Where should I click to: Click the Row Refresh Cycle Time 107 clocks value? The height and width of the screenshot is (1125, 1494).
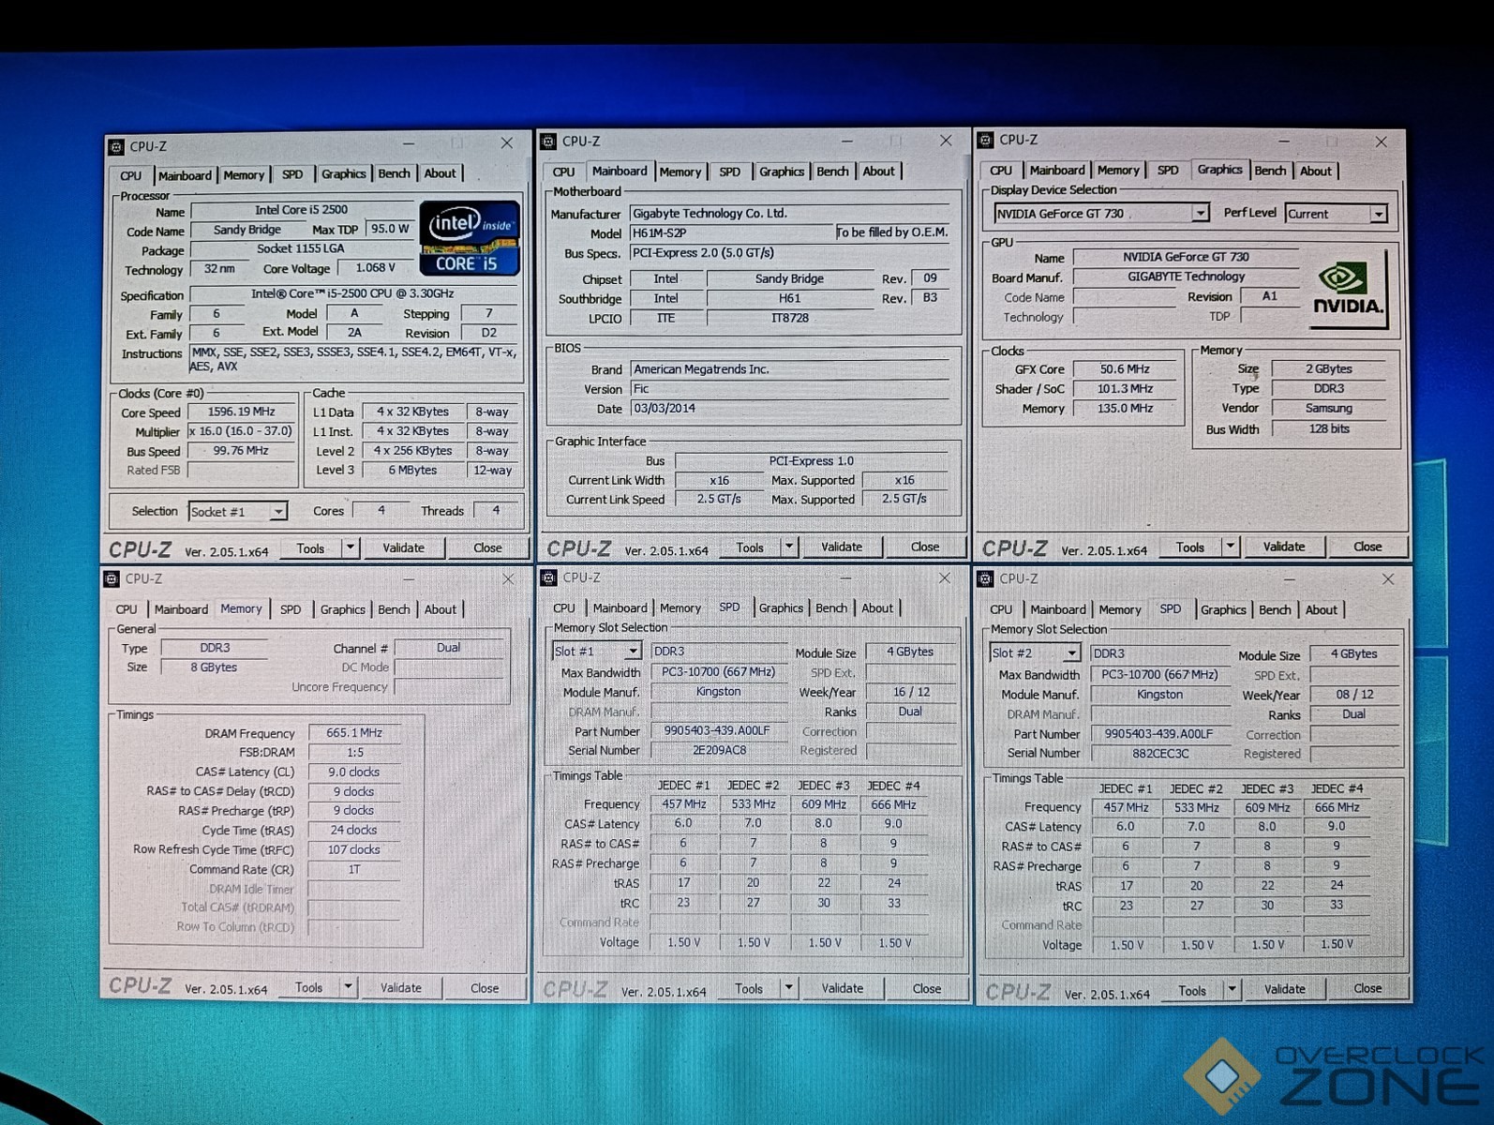(x=353, y=849)
